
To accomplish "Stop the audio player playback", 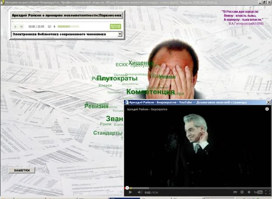I will (21, 27).
